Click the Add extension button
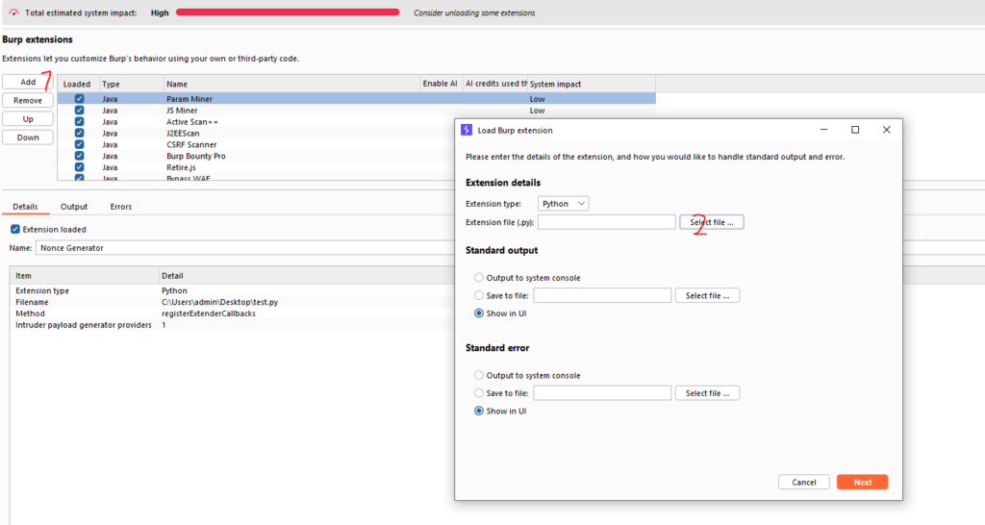Image resolution: width=985 pixels, height=525 pixels. pos(28,82)
